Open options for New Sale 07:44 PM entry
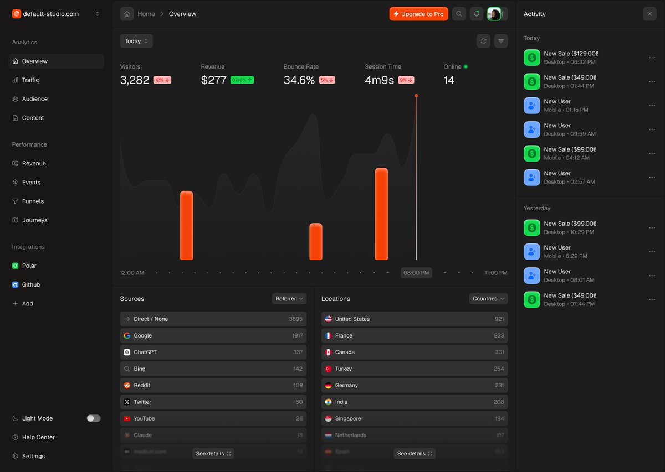665x472 pixels. pos(652,299)
